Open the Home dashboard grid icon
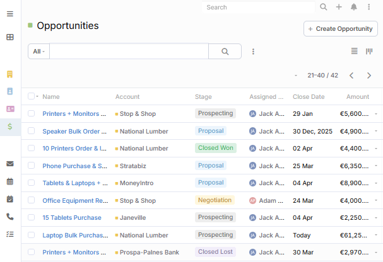This screenshot has width=383, height=262. tap(10, 37)
